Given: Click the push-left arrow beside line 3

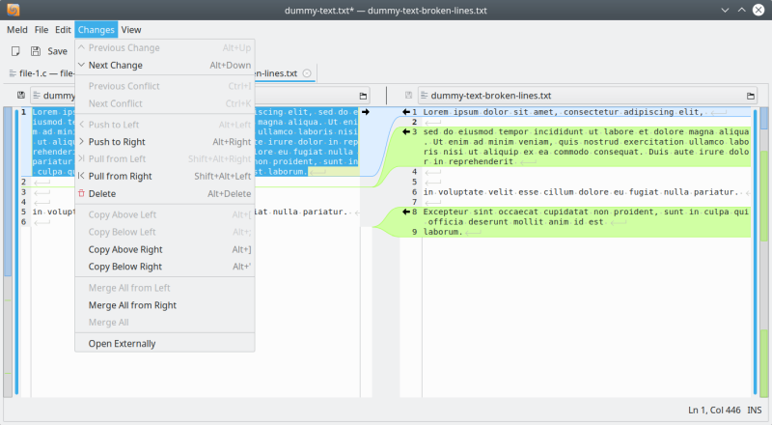Looking at the screenshot, I should coord(406,131).
